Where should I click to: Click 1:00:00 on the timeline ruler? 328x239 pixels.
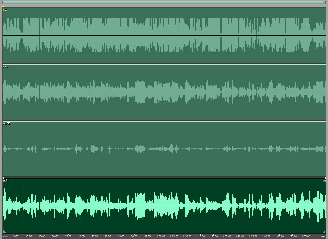point(161,237)
